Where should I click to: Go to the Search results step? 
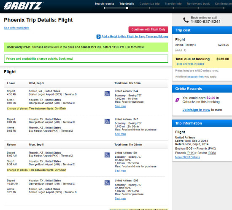click(x=104, y=4)
